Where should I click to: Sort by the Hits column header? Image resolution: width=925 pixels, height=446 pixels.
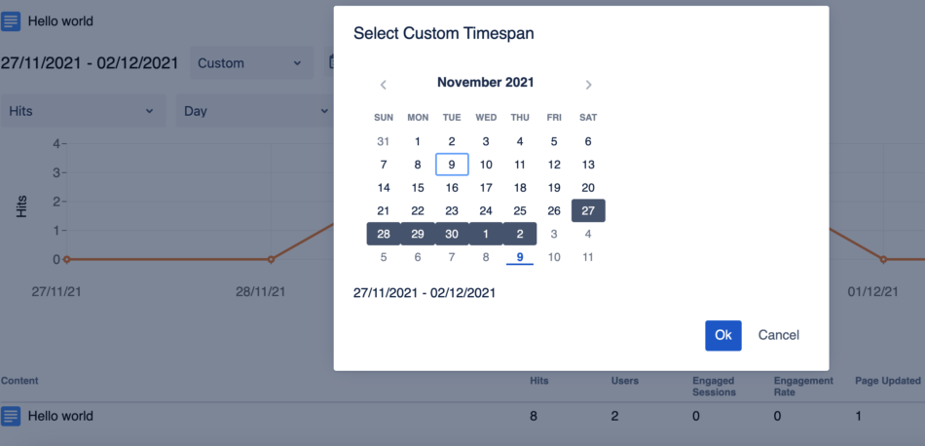(x=539, y=381)
